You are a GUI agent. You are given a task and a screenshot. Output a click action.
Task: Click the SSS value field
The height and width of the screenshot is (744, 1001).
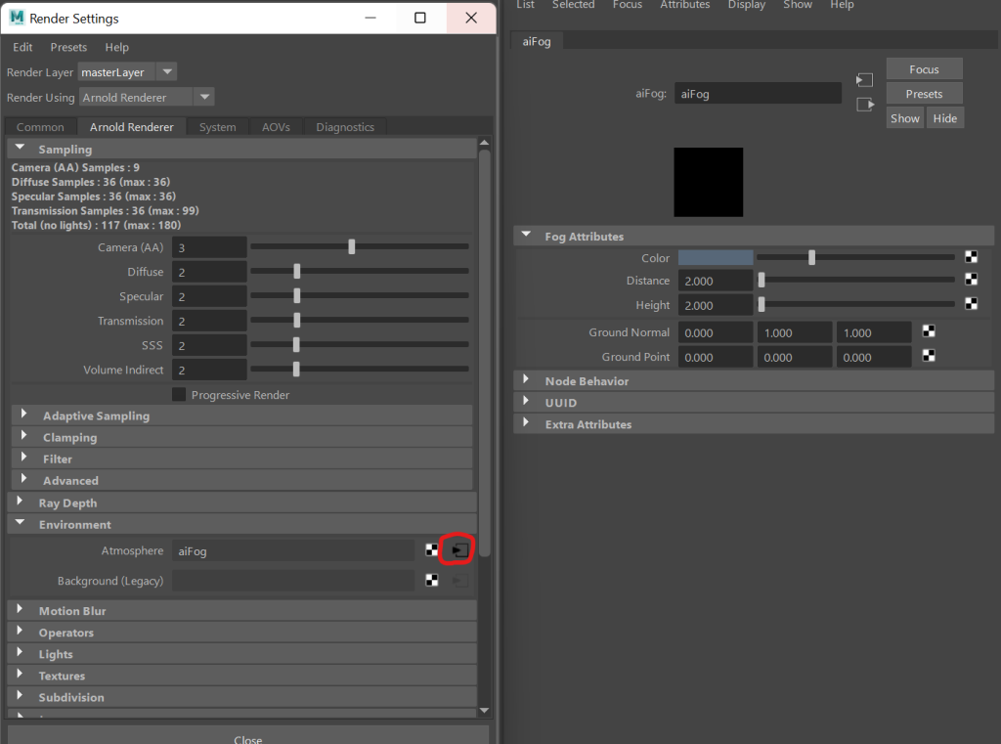point(209,345)
